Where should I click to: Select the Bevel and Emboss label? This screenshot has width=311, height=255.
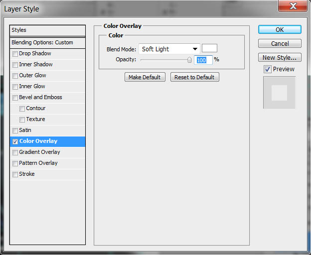[40, 97]
